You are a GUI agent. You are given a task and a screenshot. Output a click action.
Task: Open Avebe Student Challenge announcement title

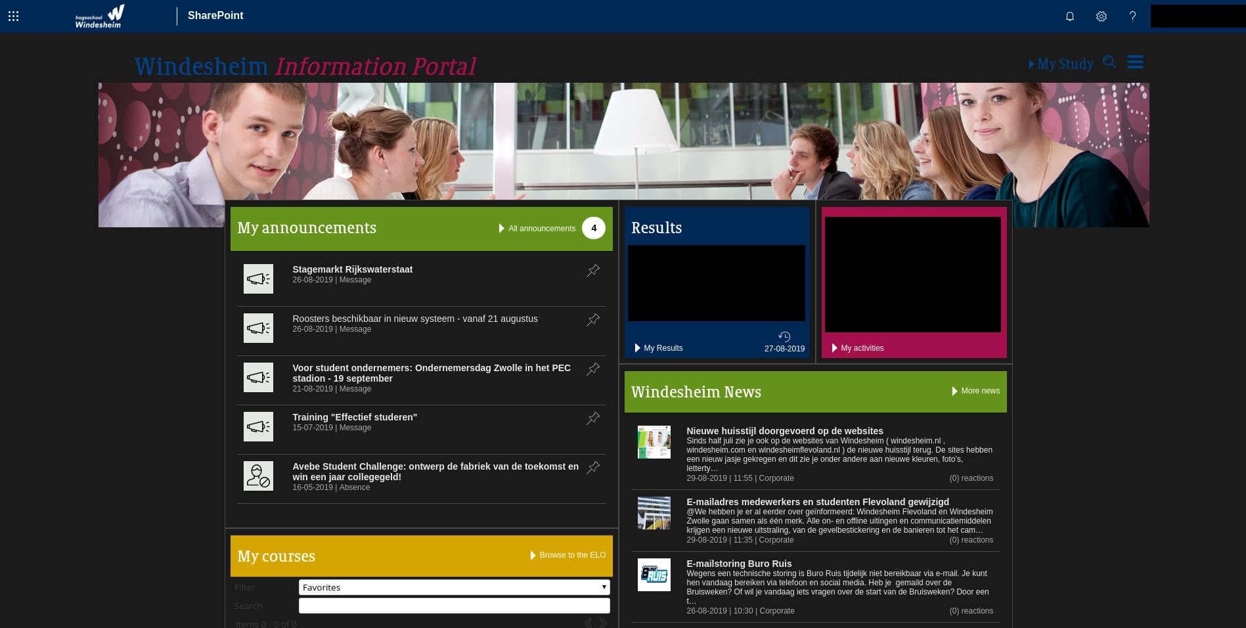(435, 472)
